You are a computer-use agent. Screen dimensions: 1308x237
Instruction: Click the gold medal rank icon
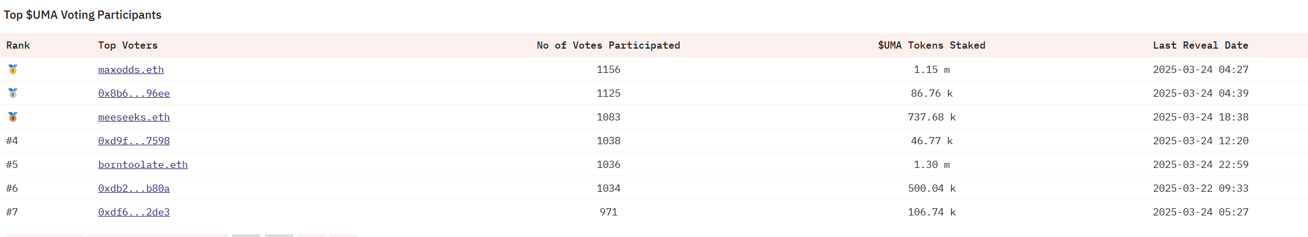pyautogui.click(x=13, y=69)
